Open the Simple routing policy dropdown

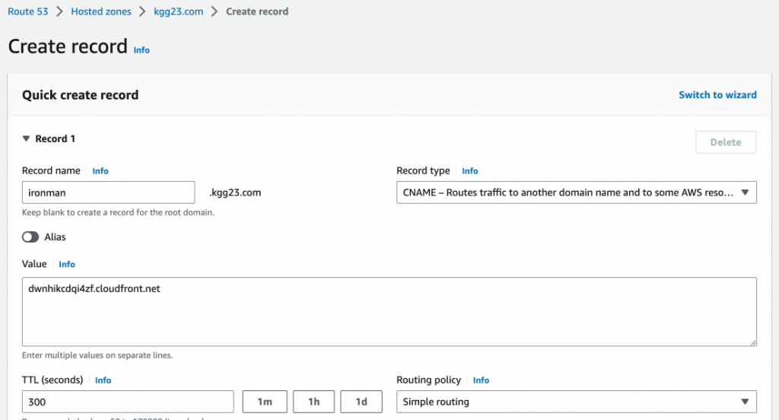[577, 402]
